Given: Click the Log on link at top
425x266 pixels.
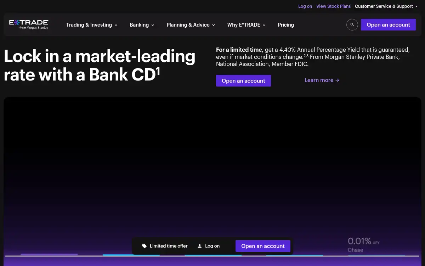Looking at the screenshot, I should [305, 6].
